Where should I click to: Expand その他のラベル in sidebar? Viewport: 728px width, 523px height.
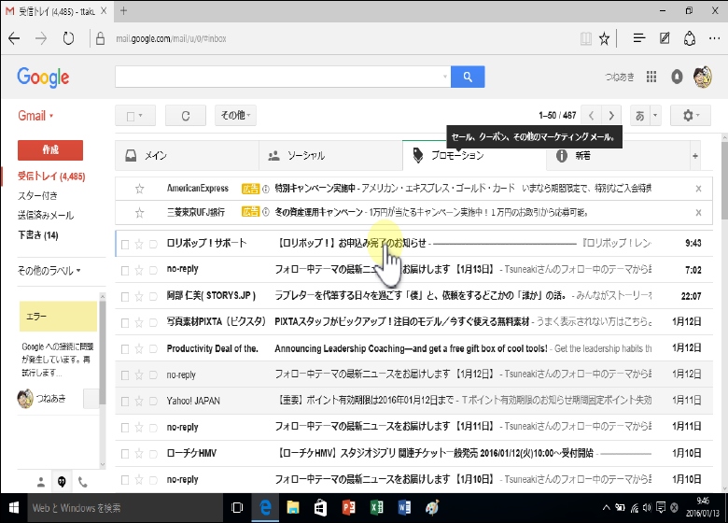pyautogui.click(x=49, y=270)
